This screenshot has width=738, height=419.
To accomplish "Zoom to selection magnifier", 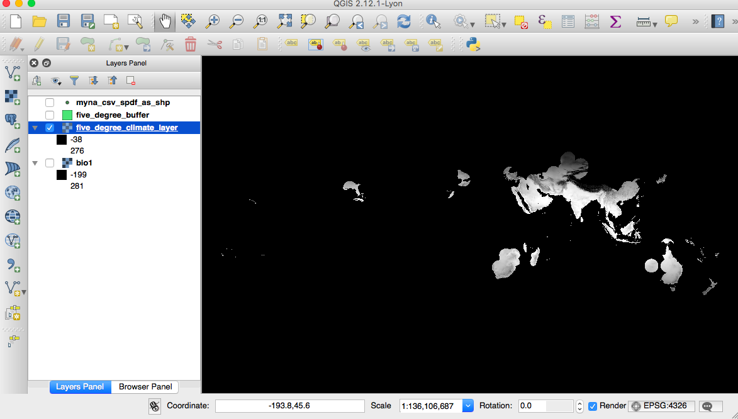I will pos(308,21).
